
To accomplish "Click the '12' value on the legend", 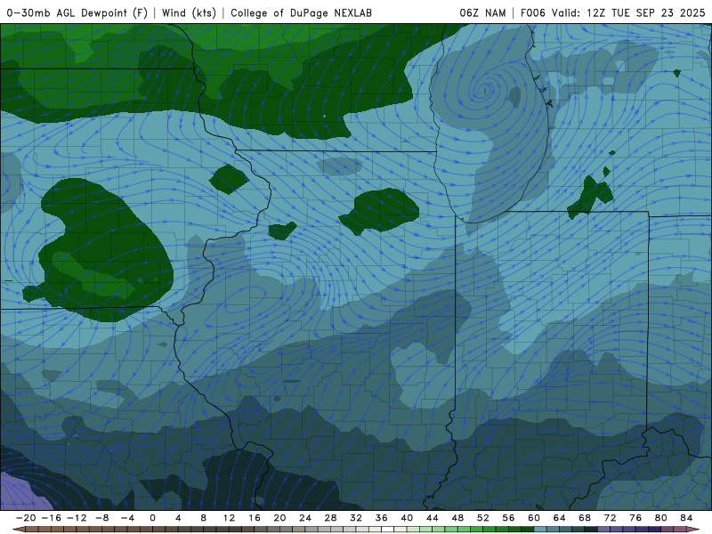I will point(229,518).
